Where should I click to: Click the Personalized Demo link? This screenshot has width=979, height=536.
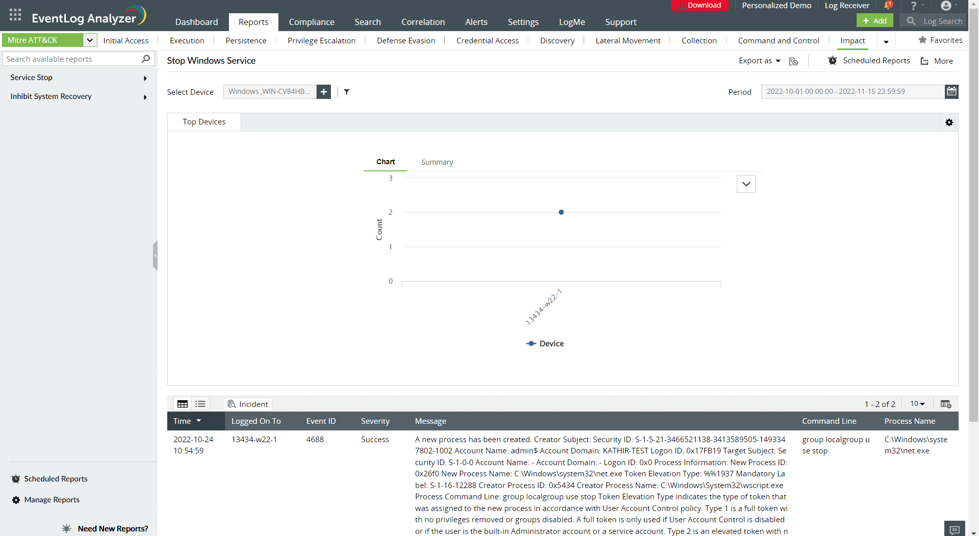[777, 6]
